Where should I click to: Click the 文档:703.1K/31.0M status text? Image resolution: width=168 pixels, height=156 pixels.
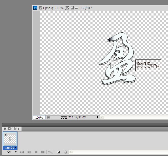pyautogui.click(x=74, y=117)
